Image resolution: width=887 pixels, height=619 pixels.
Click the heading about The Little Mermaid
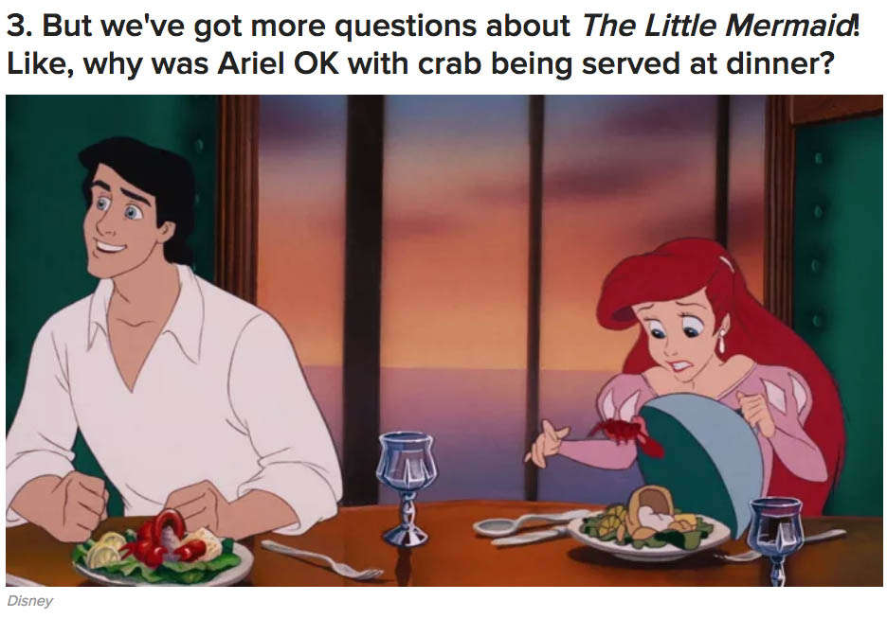point(433,44)
